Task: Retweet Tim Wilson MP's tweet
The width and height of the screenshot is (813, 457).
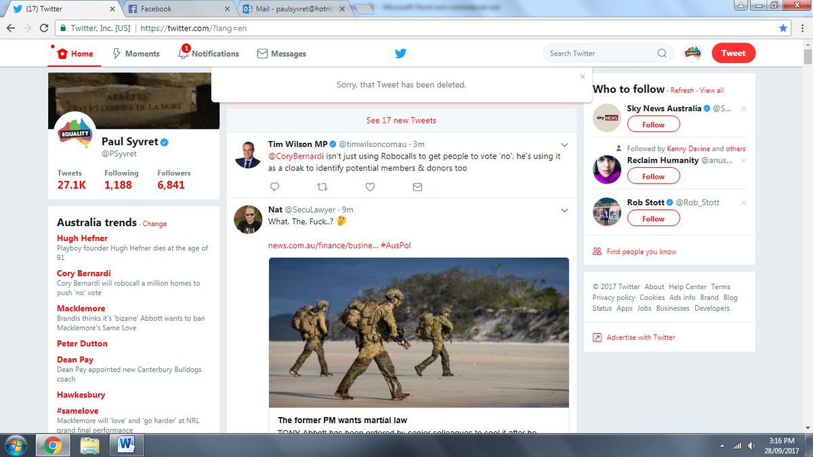Action: (322, 187)
